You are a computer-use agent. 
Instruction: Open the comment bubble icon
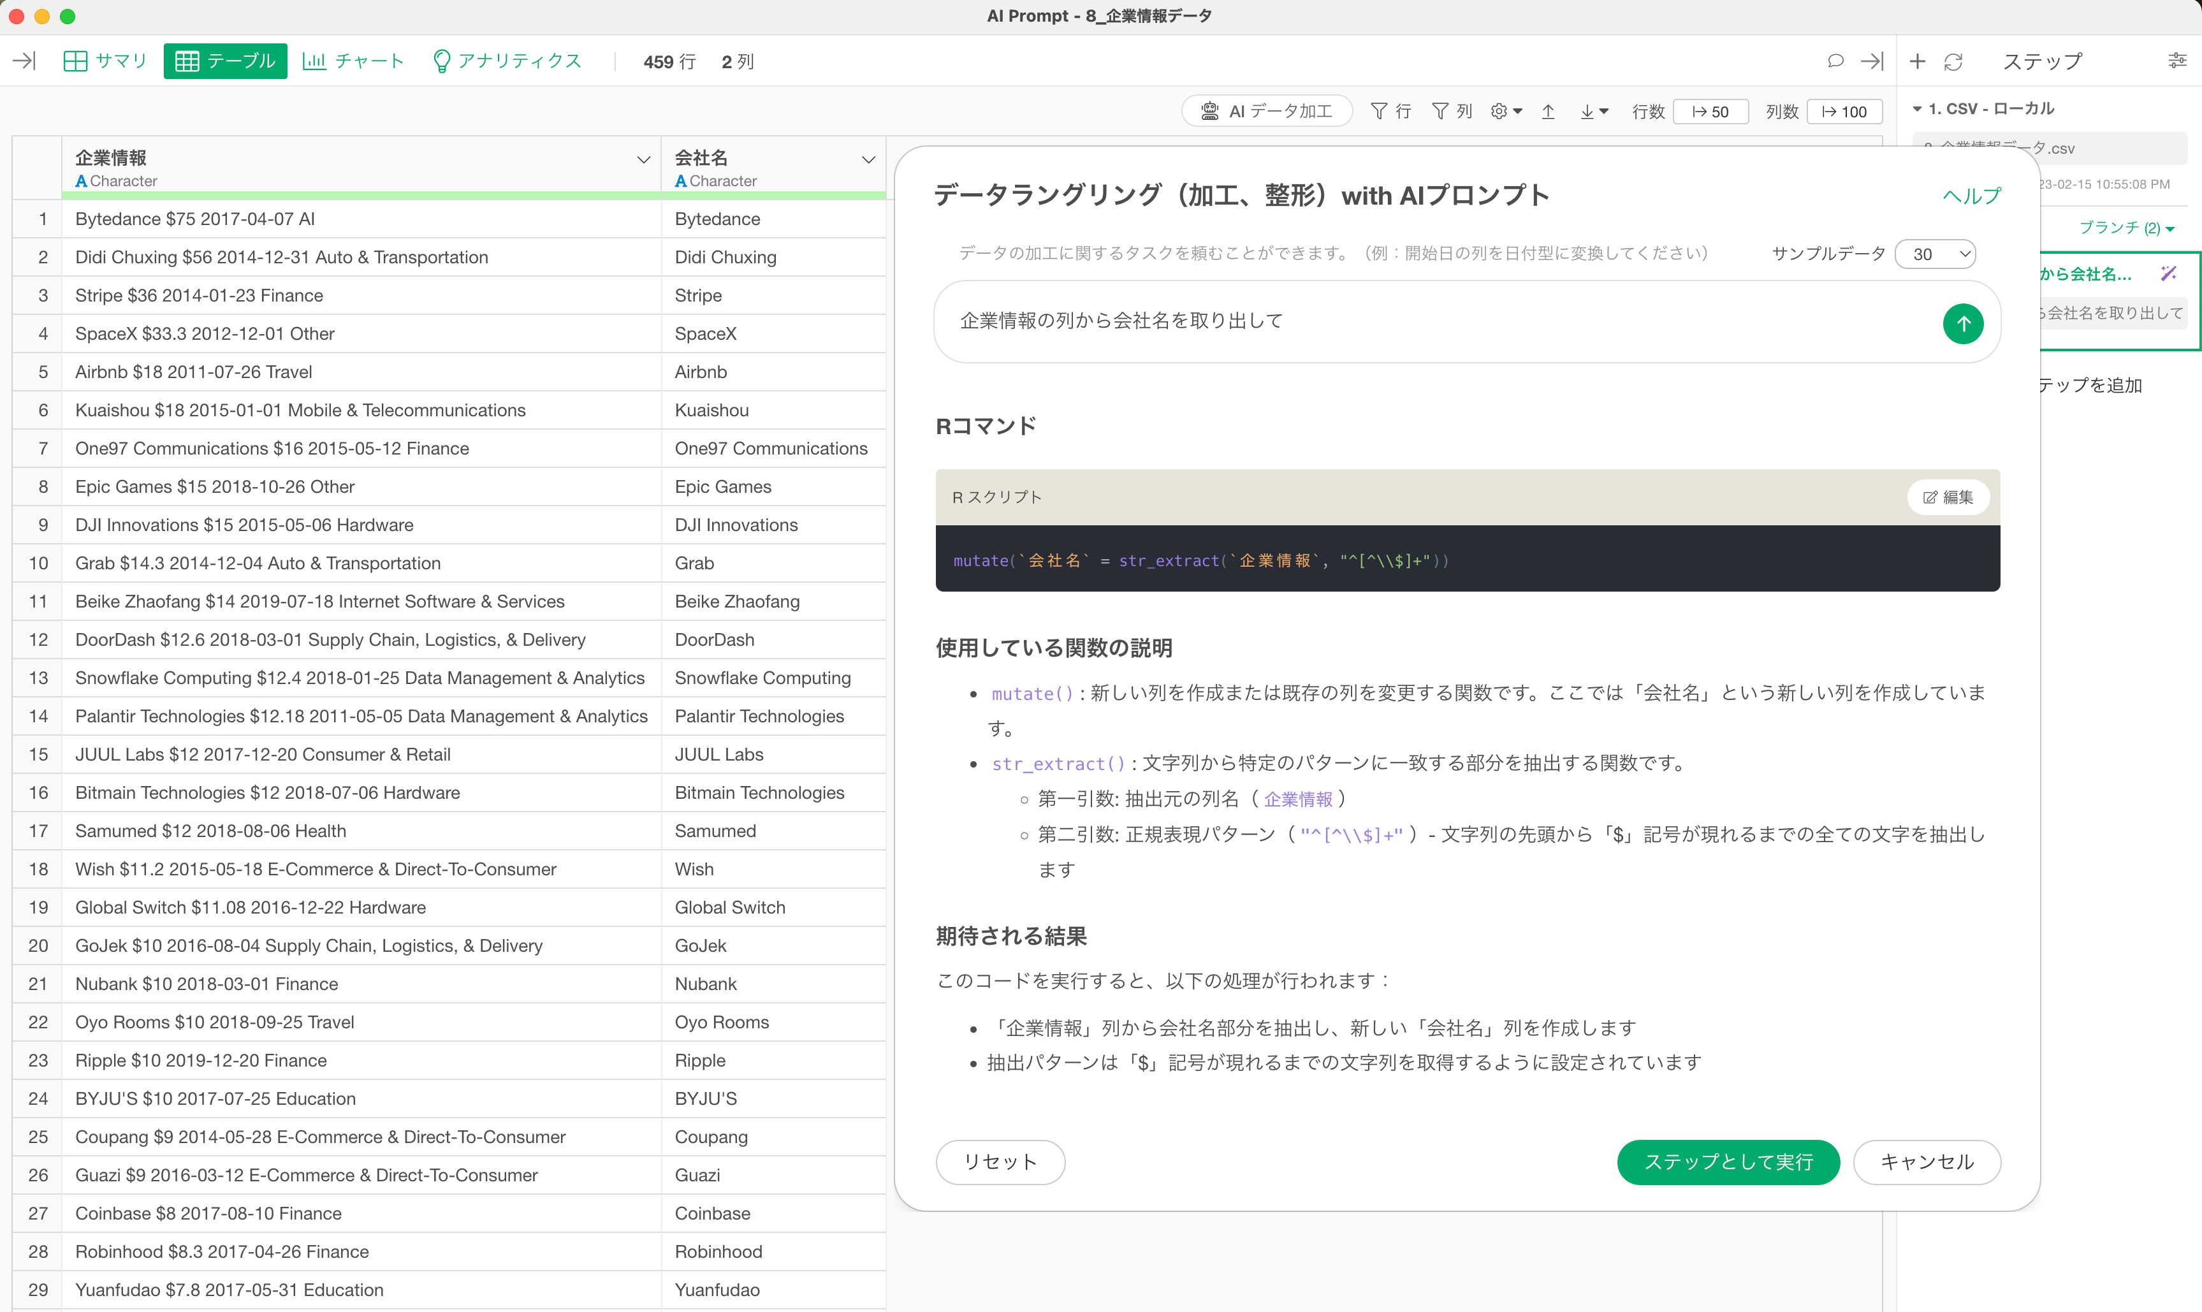(1835, 61)
